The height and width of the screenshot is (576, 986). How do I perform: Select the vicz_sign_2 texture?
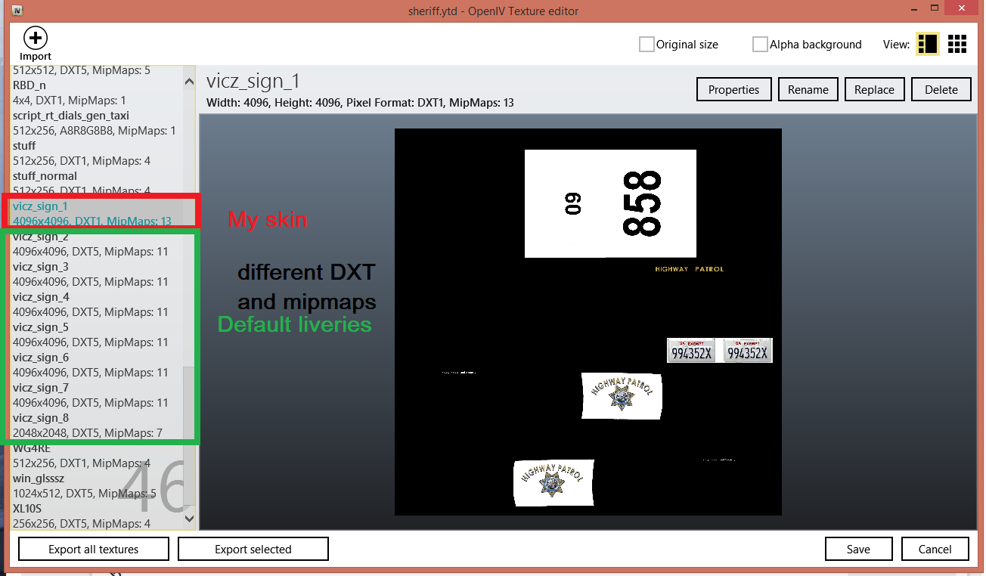(x=95, y=244)
